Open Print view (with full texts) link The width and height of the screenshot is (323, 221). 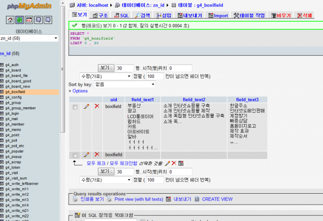tap(139, 199)
